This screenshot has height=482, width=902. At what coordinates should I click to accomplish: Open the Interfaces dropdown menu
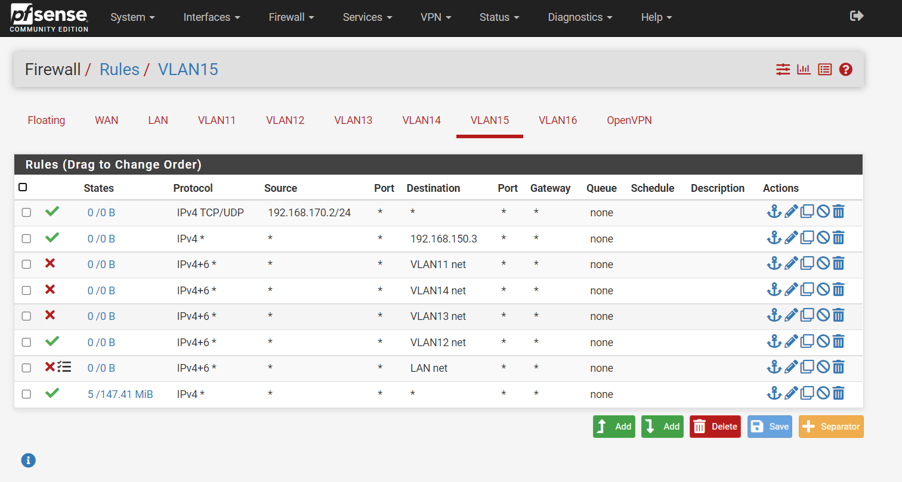(212, 17)
